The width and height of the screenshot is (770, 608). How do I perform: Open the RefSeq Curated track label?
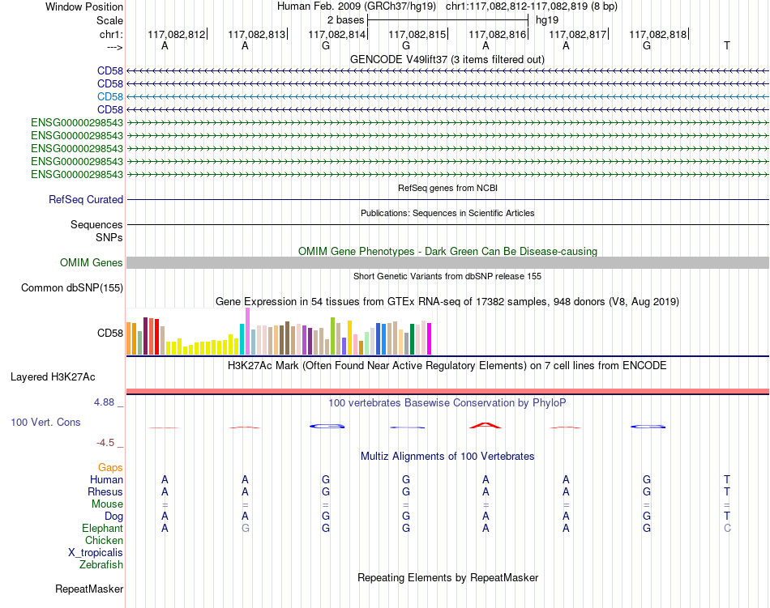point(86,199)
